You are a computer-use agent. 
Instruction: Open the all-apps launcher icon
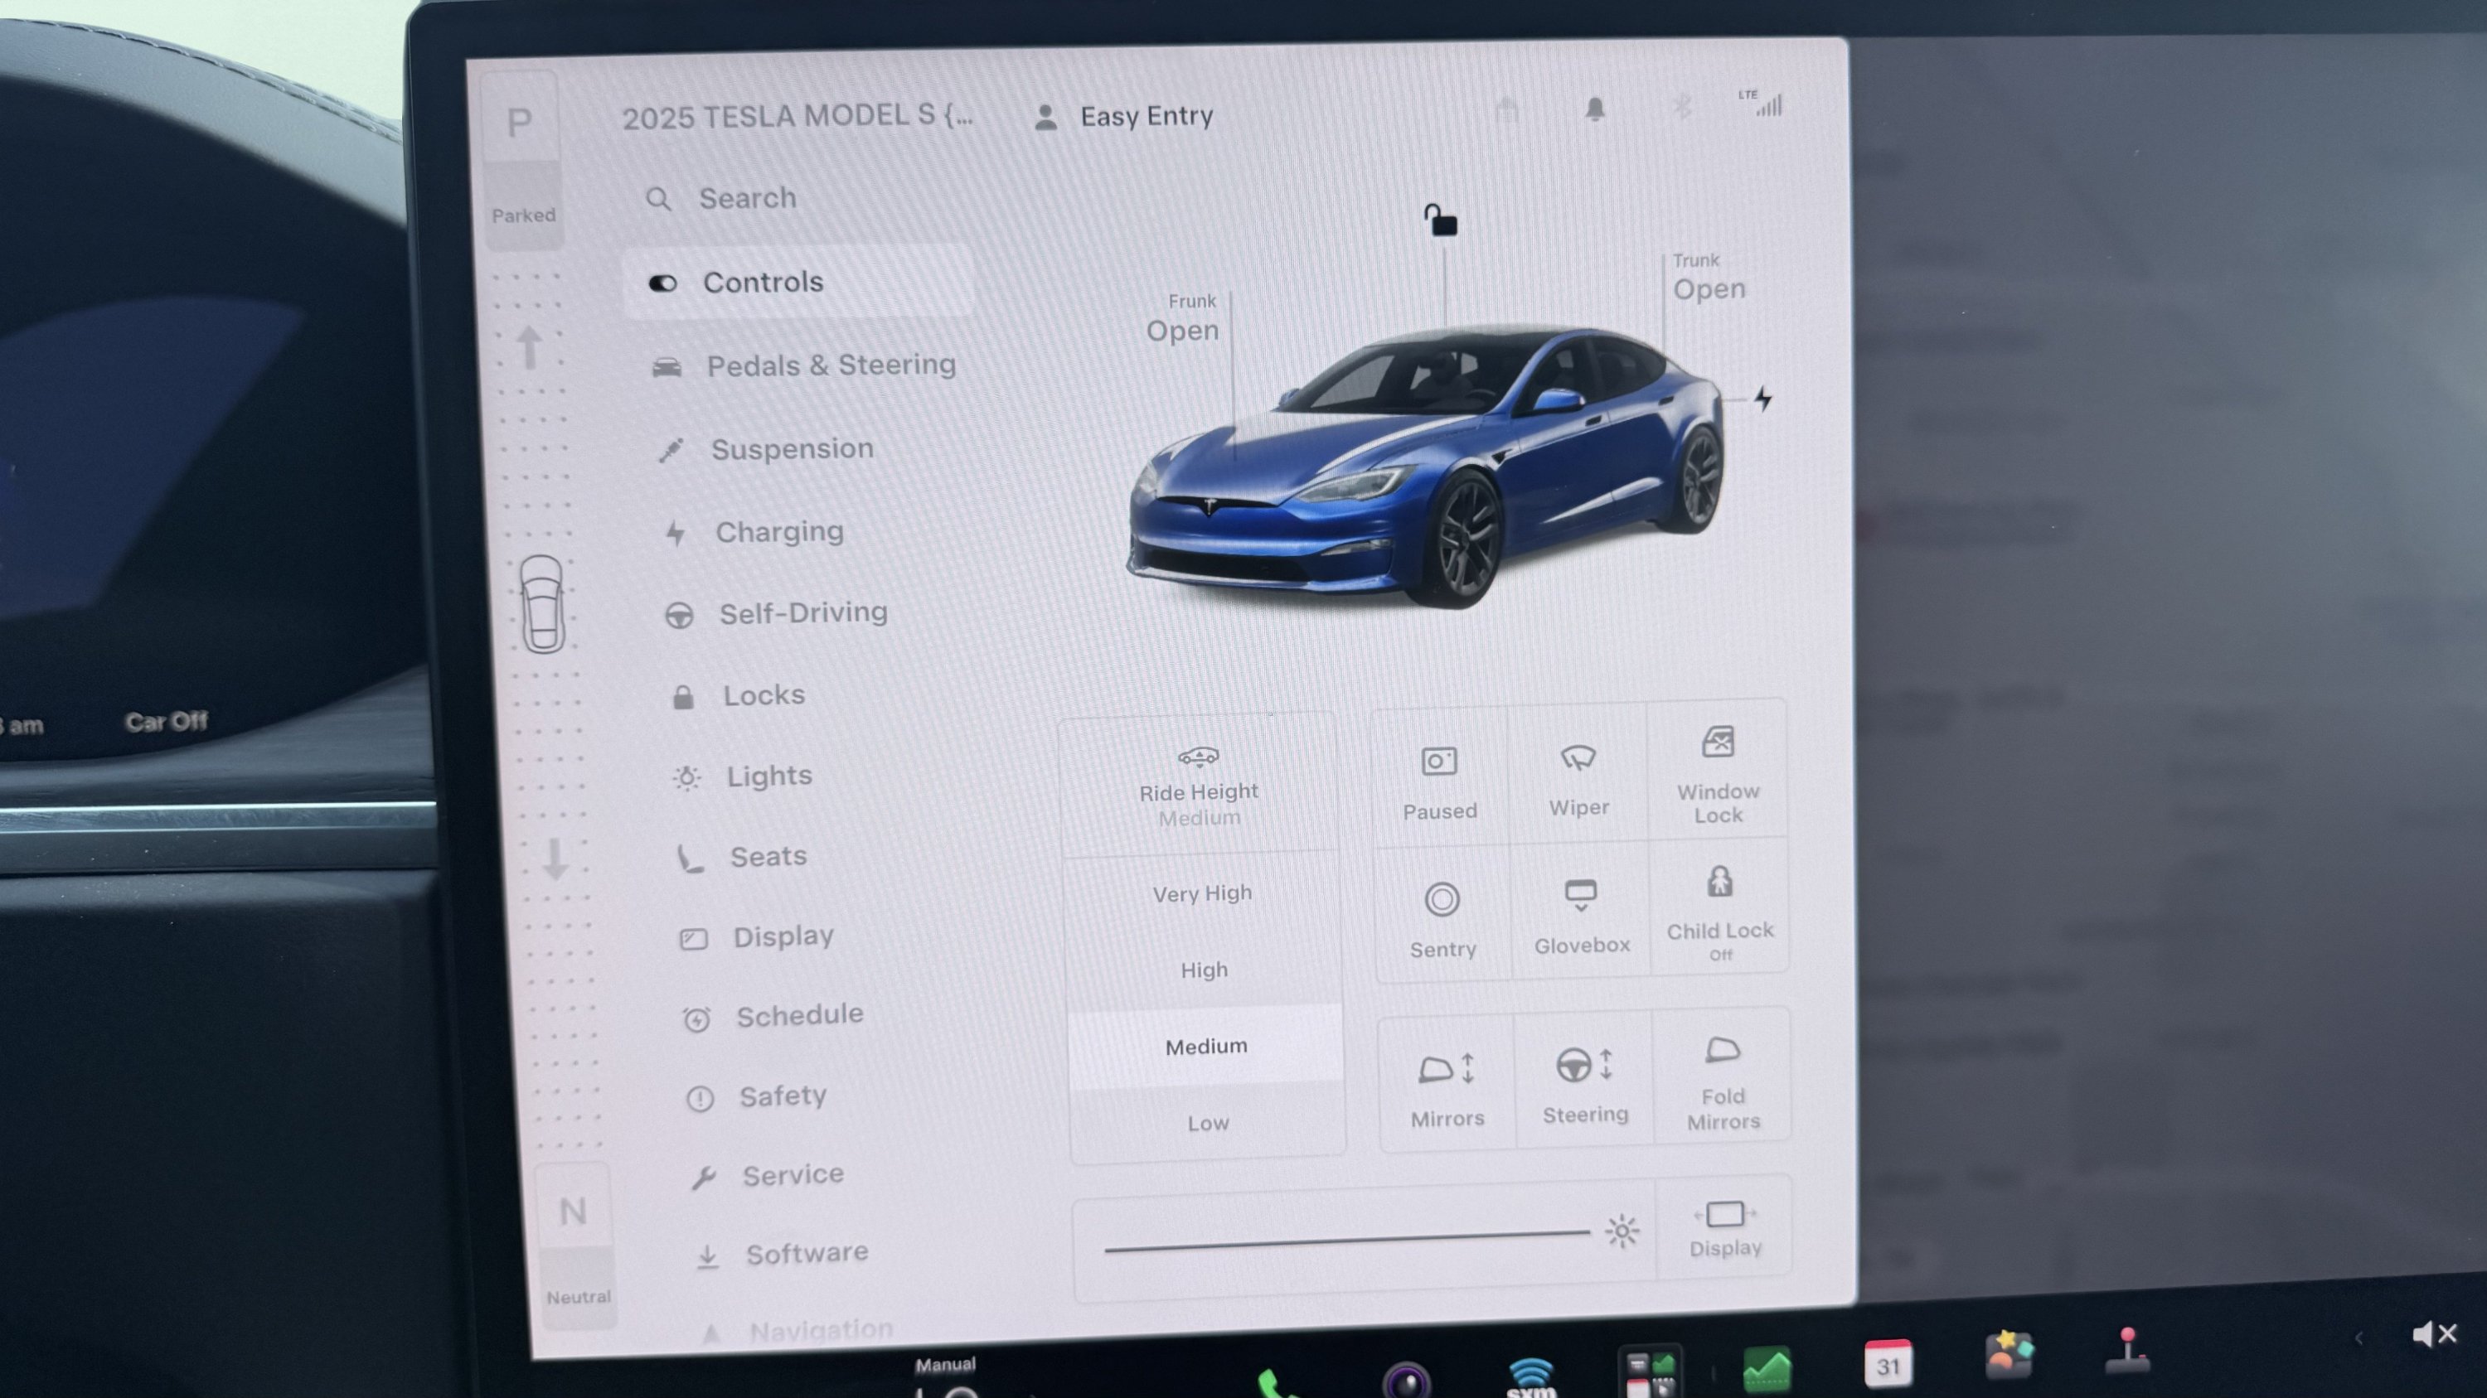click(x=1650, y=1371)
